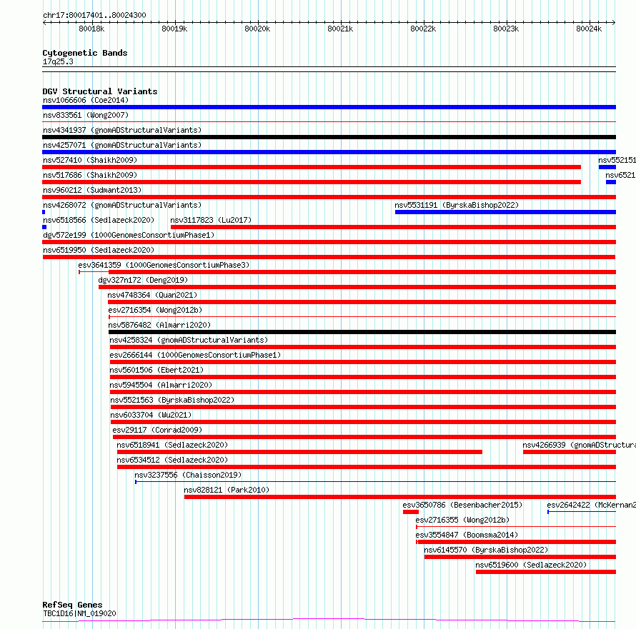636x629 pixels.
Task: Open the dgv572e199 1000Genomes Phase1 label
Action: tap(129, 235)
